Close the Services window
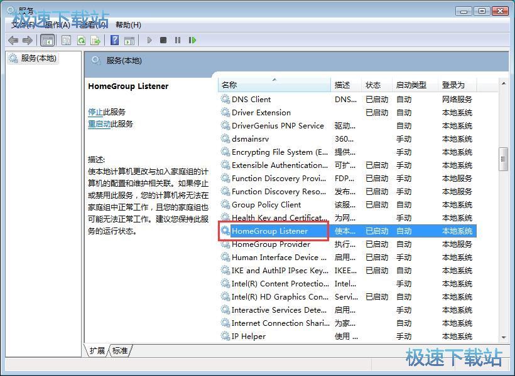 [x=500, y=11]
